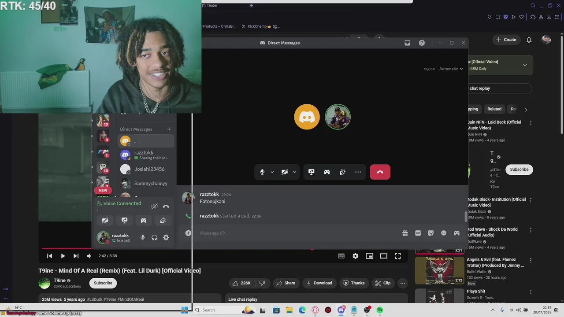Skip to next video button
Viewport: 564px width, 317px height.
pyautogui.click(x=76, y=256)
